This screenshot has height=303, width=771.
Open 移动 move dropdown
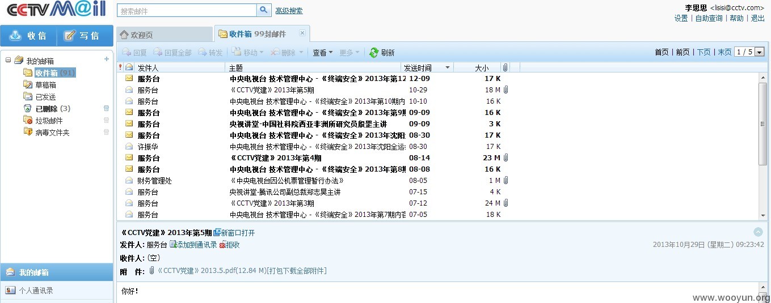[x=248, y=53]
